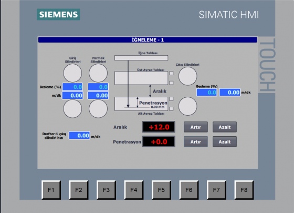Click the Artır button for Penetrasyon
The width and height of the screenshot is (294, 213).
[195, 141]
